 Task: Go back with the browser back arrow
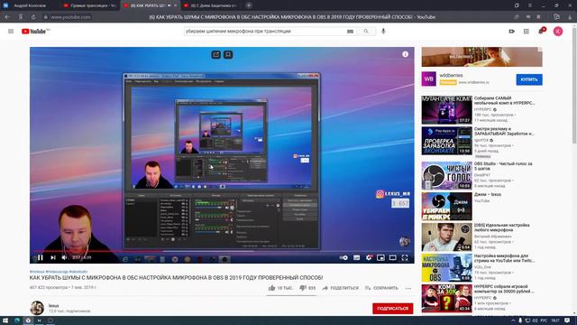tap(7, 17)
